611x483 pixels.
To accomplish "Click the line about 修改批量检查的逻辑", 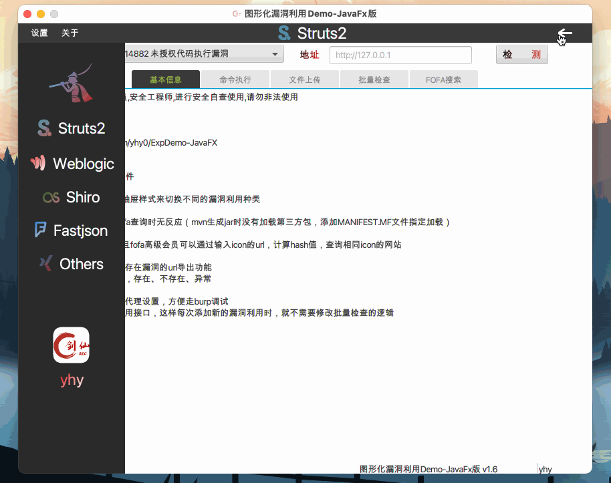I will click(x=259, y=313).
